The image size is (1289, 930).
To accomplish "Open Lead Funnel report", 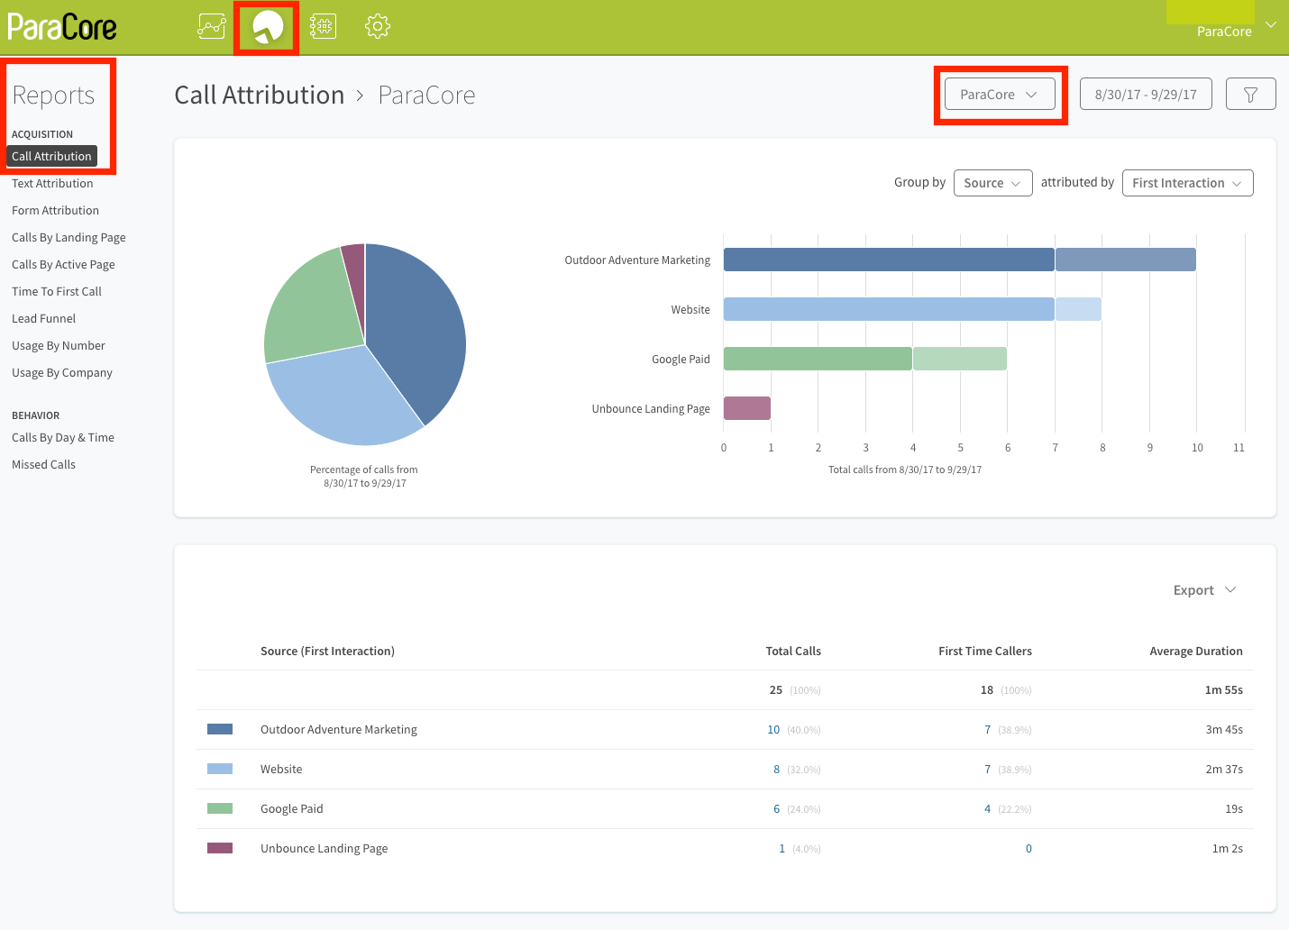I will click(43, 318).
